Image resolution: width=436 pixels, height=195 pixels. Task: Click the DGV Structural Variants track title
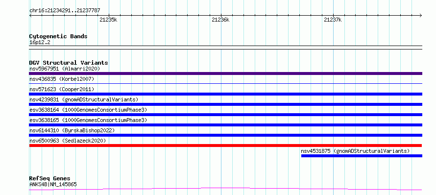click(x=69, y=63)
